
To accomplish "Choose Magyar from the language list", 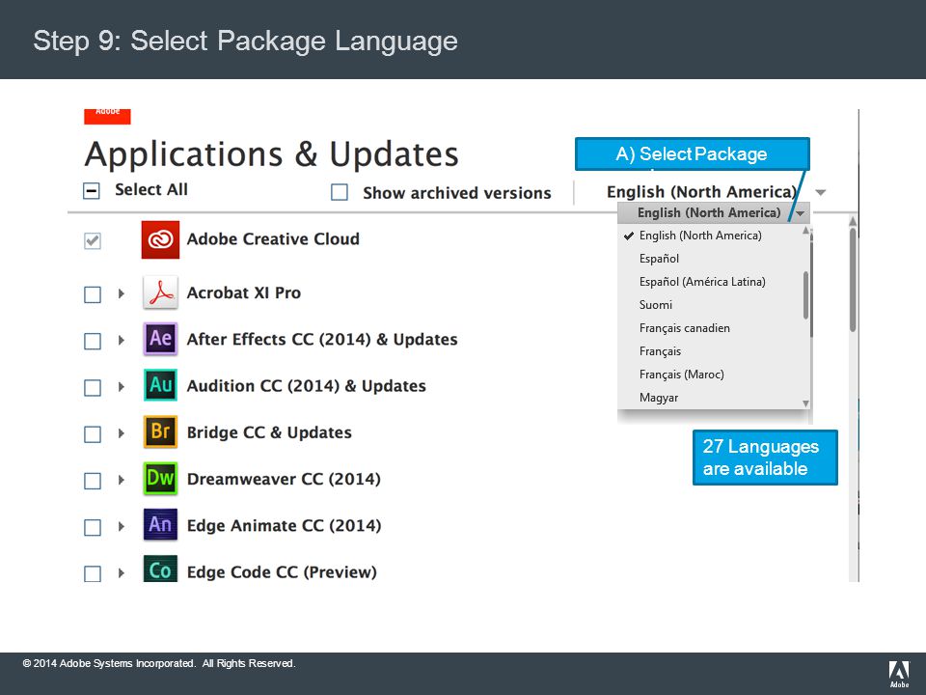I will tap(659, 397).
